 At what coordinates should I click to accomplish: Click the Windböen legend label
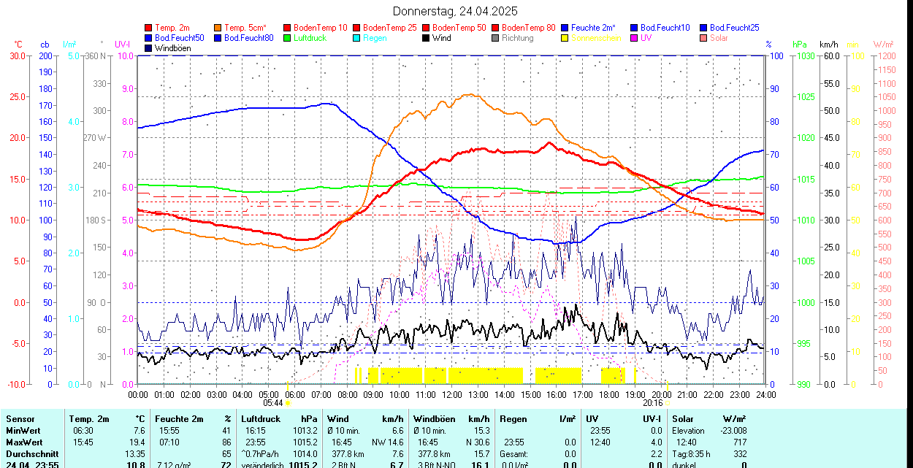(x=173, y=48)
